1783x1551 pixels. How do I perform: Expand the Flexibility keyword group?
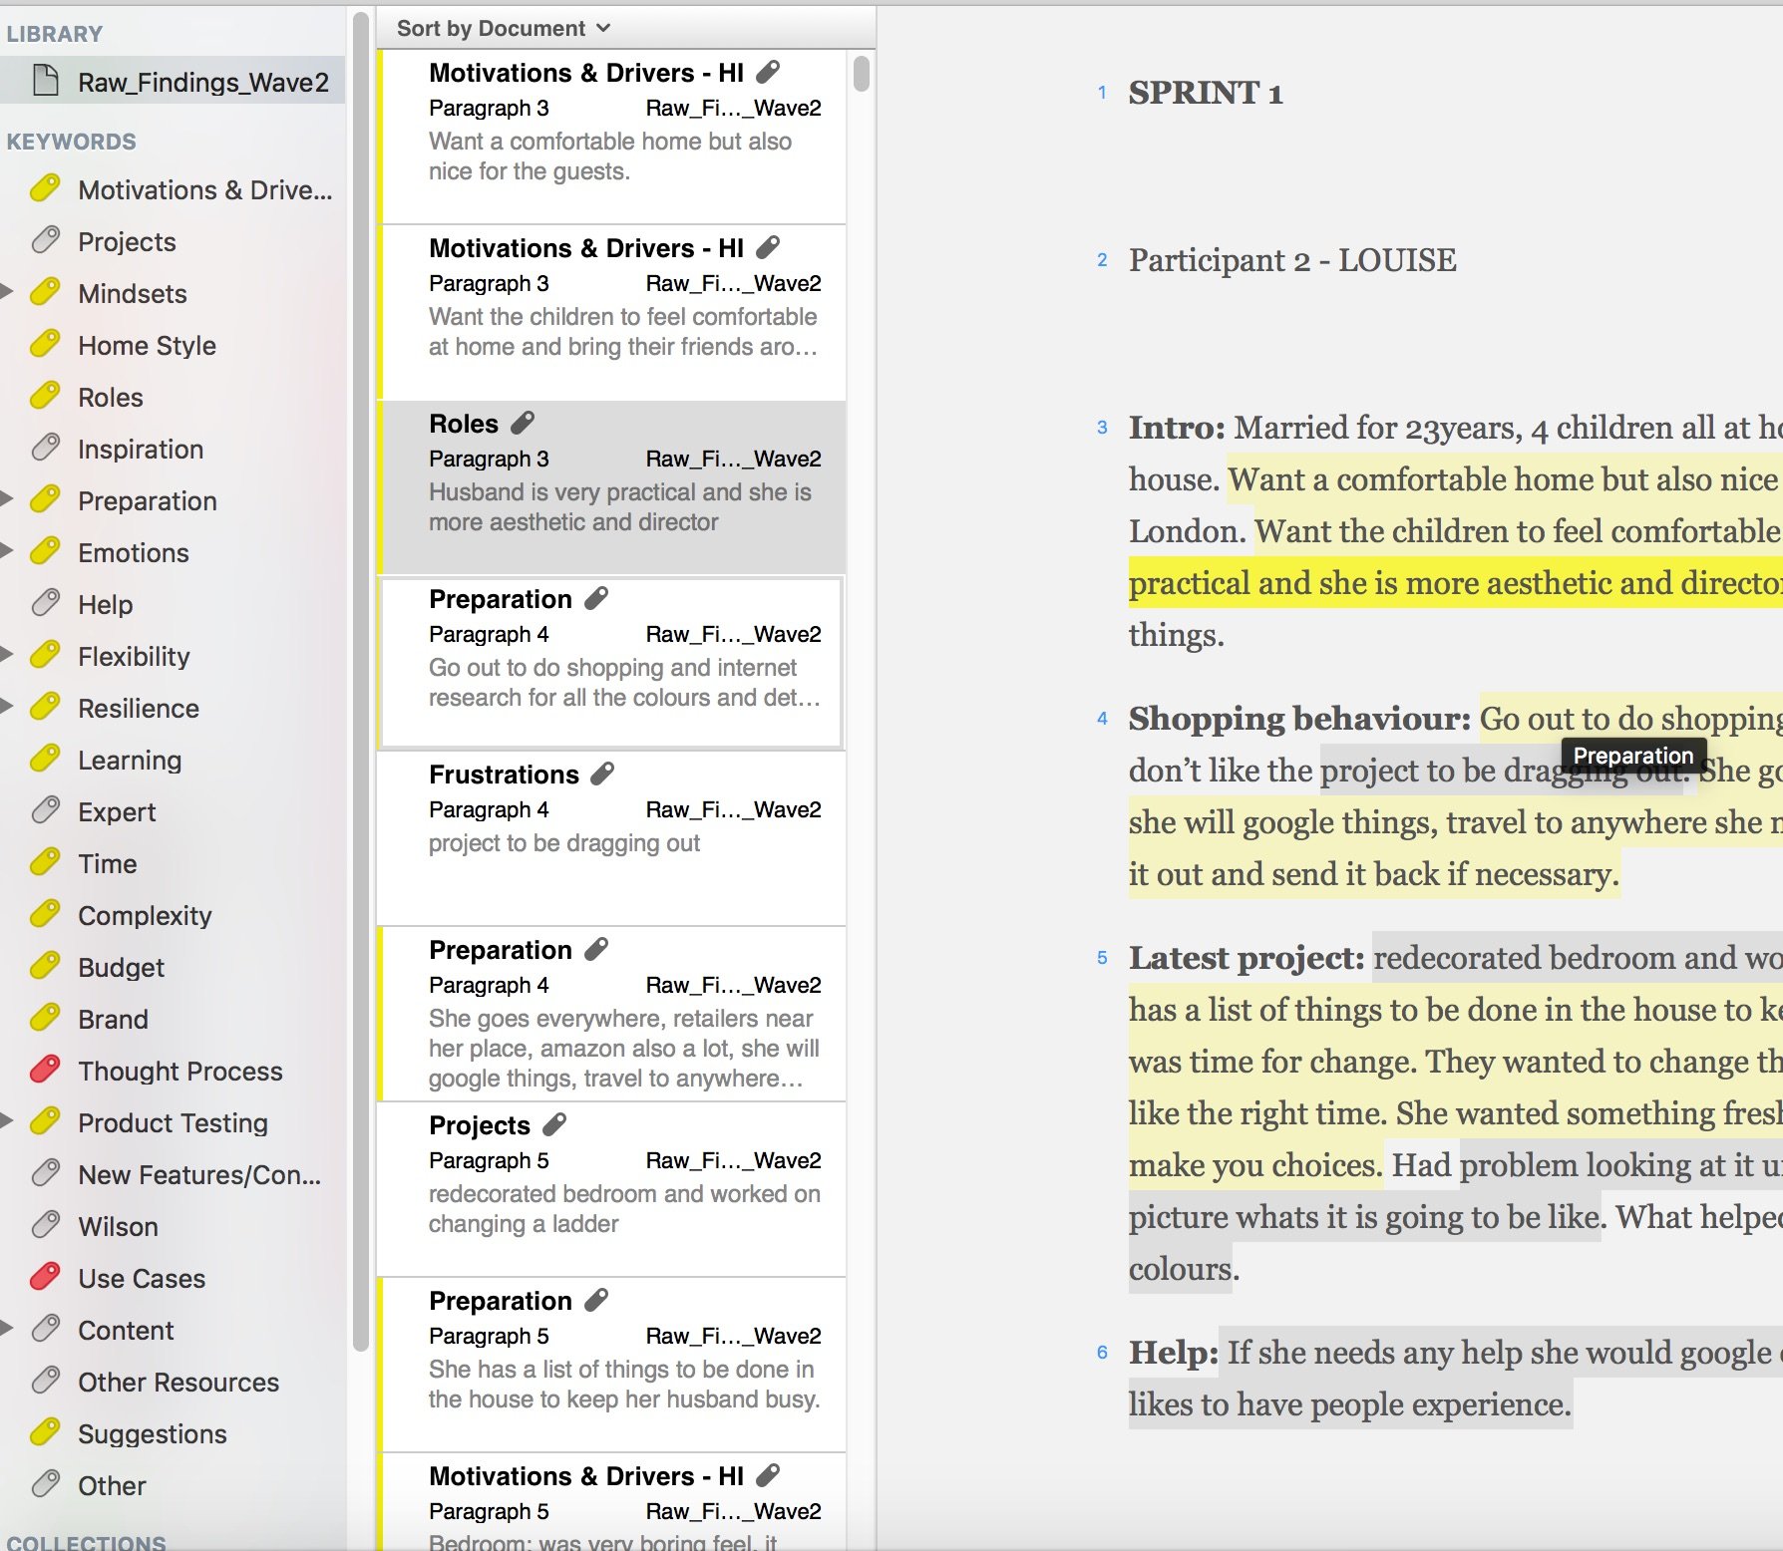(7, 655)
